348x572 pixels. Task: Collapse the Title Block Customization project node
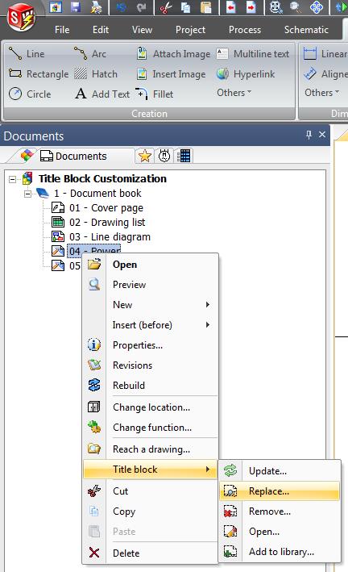pos(13,179)
